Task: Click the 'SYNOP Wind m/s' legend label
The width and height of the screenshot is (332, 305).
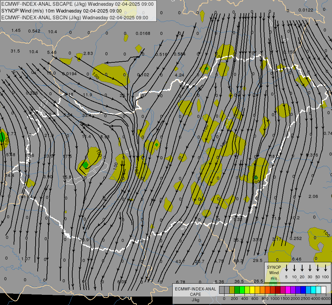Action: 274,272
